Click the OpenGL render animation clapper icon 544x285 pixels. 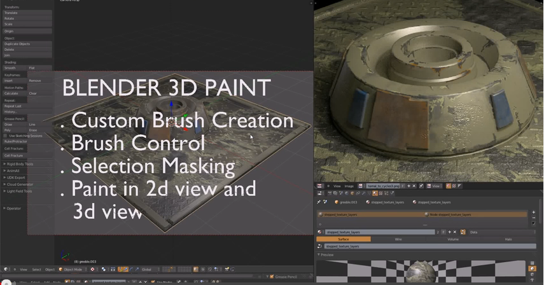click(232, 269)
